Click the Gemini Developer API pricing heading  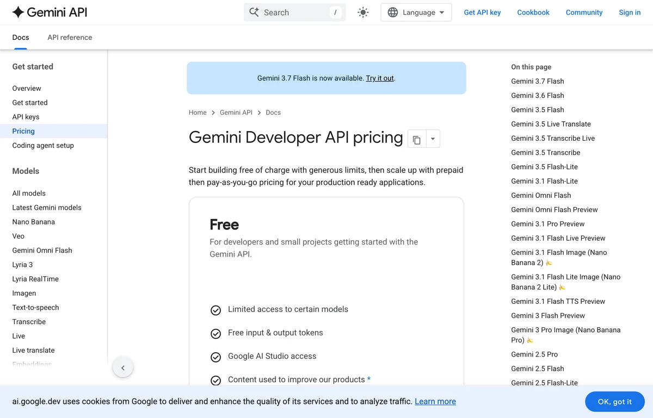[296, 138]
